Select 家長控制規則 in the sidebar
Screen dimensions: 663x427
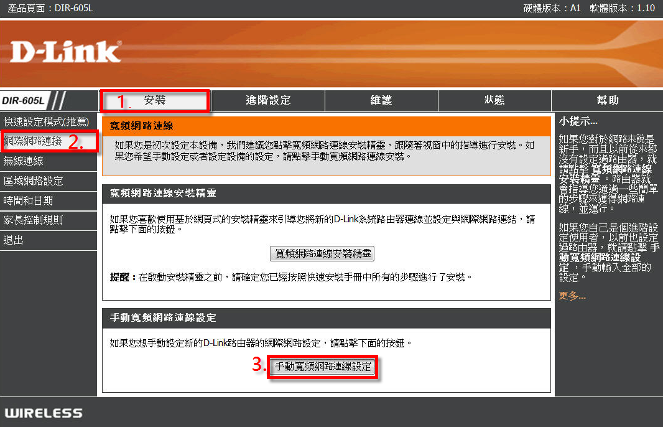coord(33,220)
